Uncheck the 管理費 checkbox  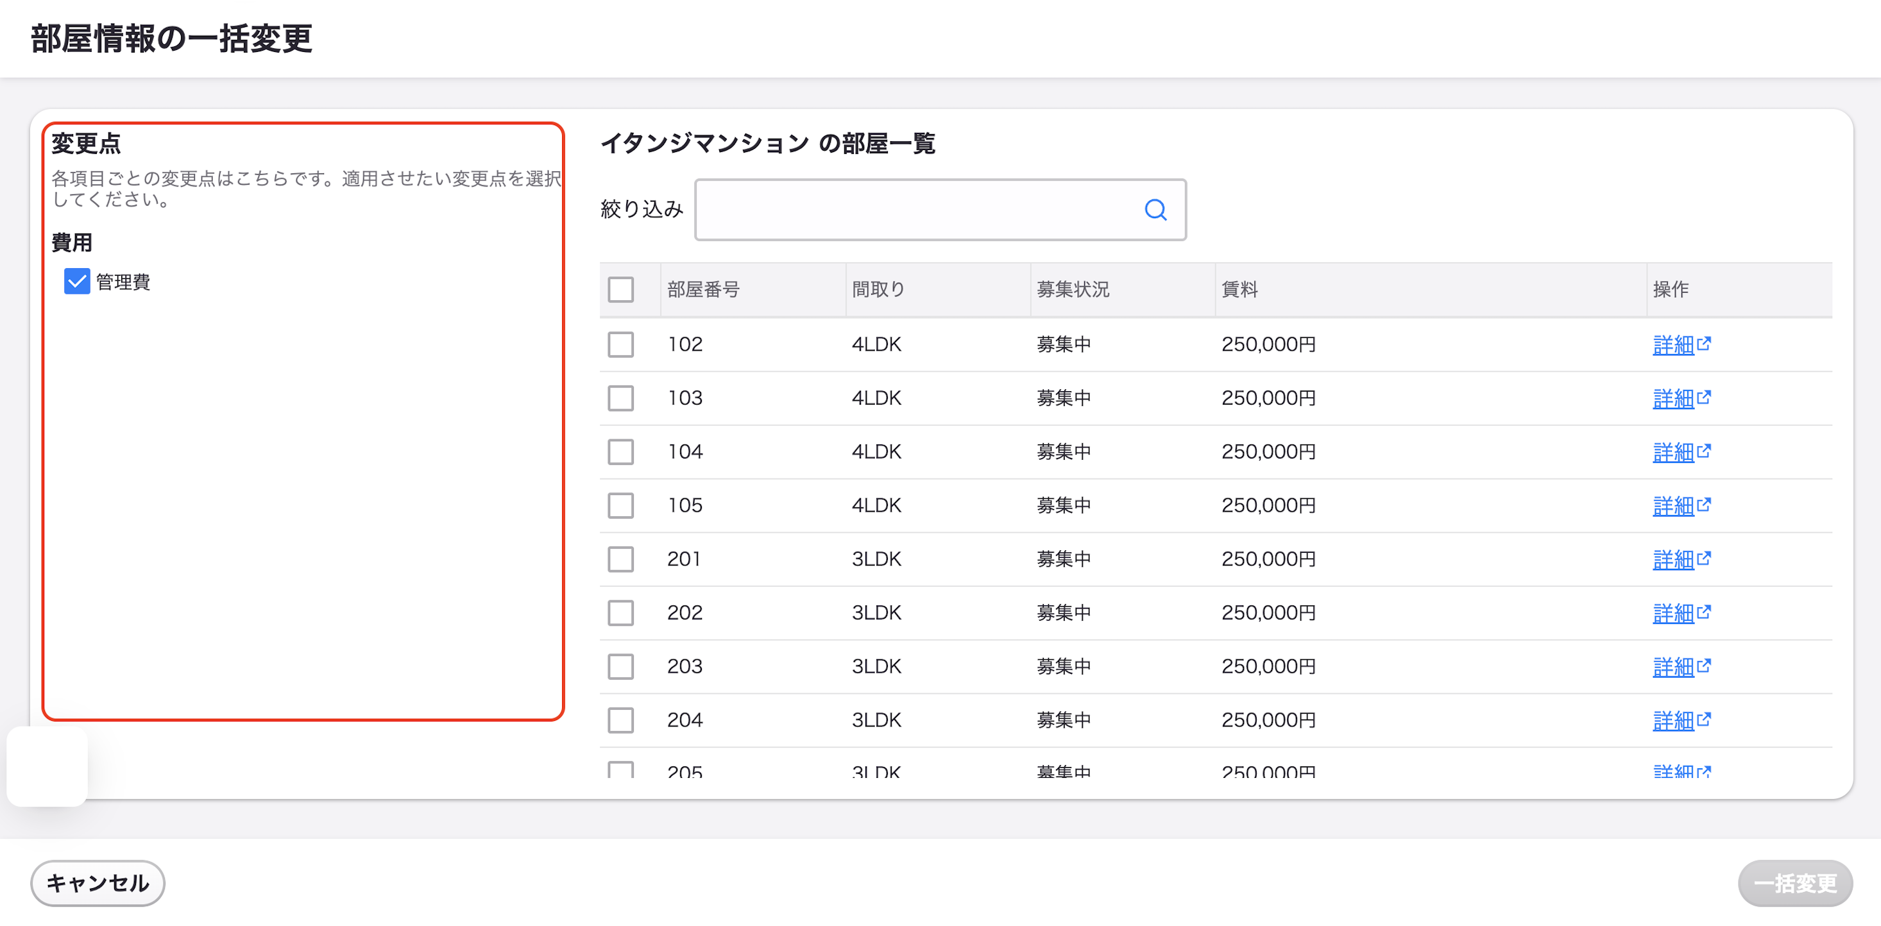[77, 282]
